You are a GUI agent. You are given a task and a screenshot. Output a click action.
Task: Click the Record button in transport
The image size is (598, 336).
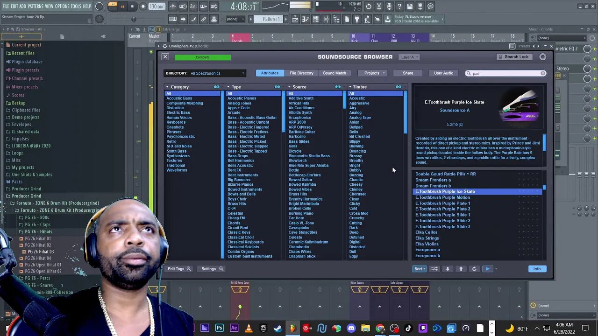point(143,7)
